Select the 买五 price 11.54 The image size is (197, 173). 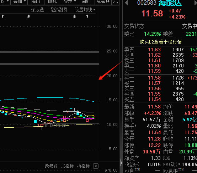coord(154,99)
